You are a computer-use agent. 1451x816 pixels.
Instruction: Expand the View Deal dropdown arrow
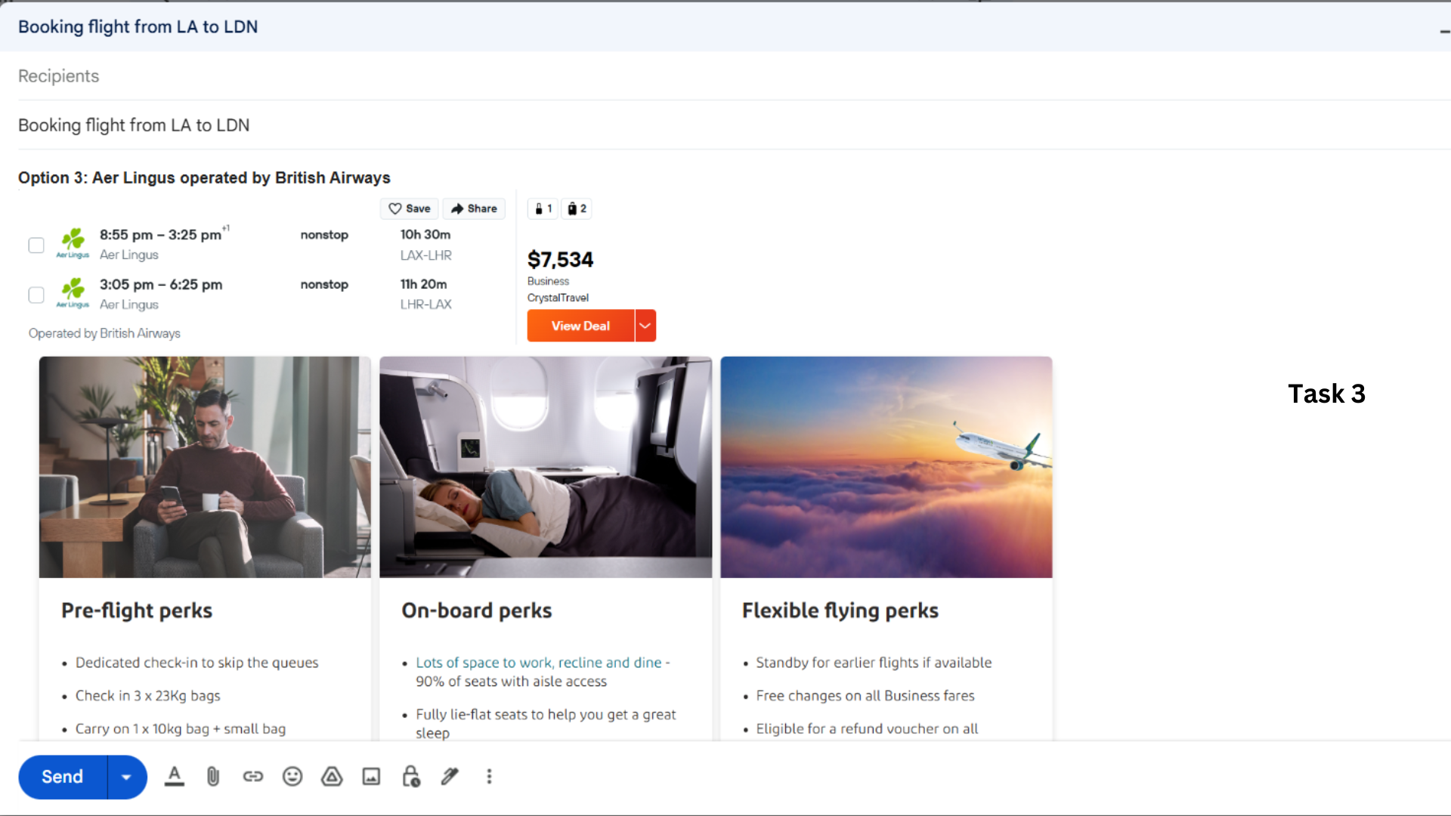click(x=645, y=326)
